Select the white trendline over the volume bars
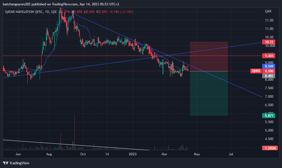 [x=76, y=145]
